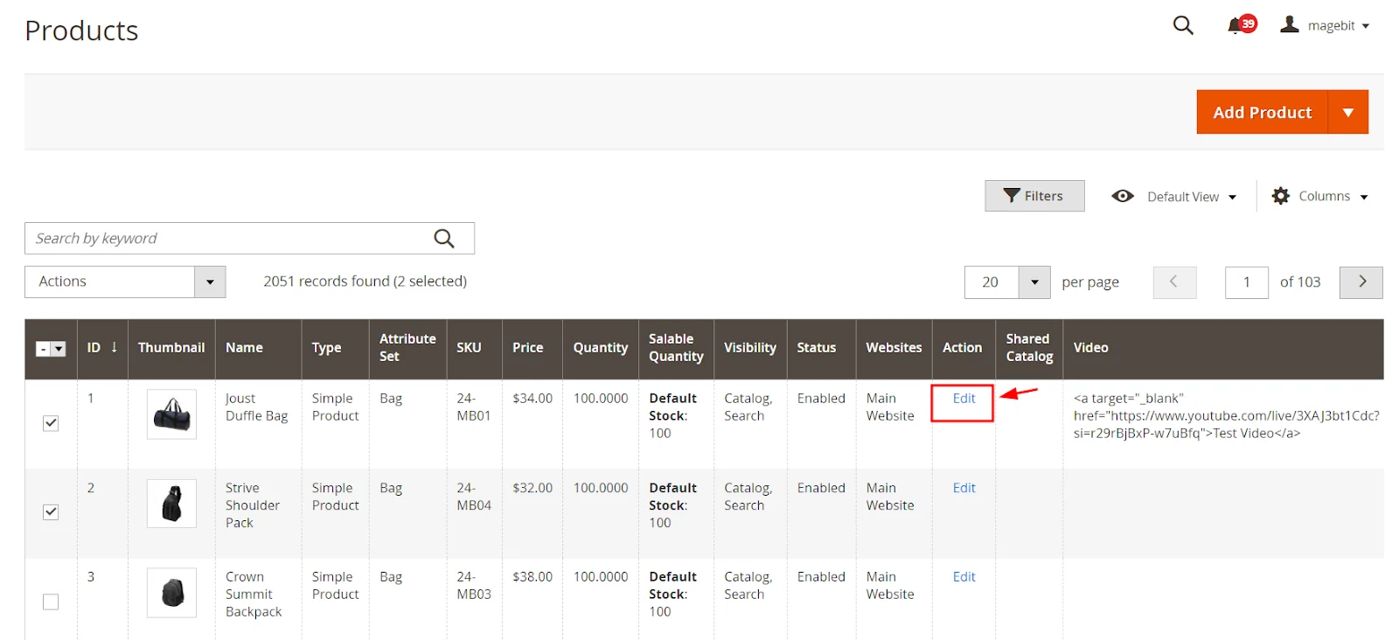
Task: Go to next page arrow
Action: (x=1361, y=282)
